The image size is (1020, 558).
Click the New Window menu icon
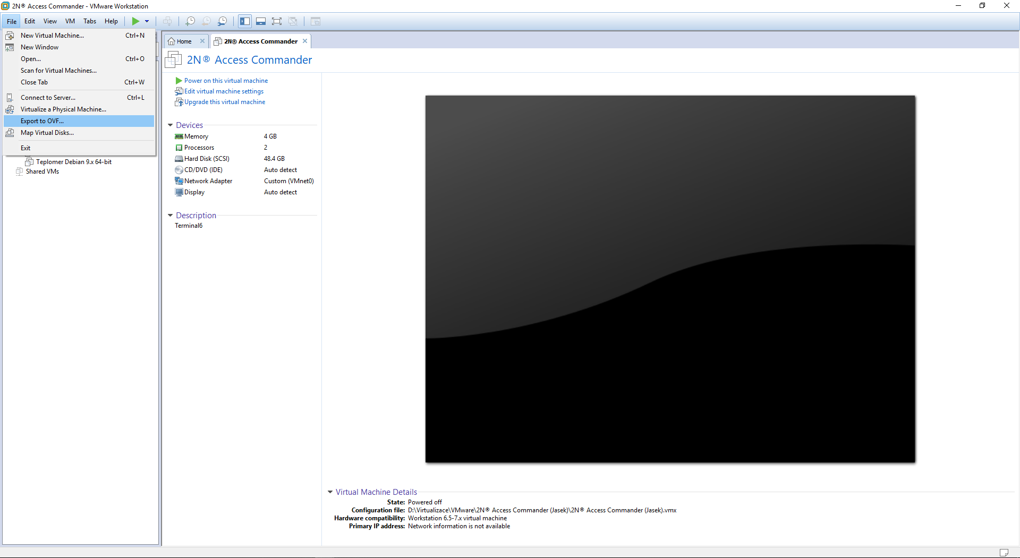click(x=10, y=47)
